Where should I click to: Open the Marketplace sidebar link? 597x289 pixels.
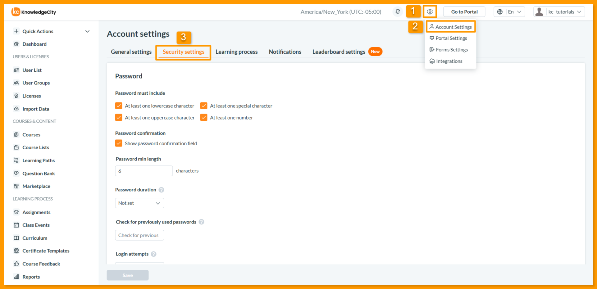(36, 186)
